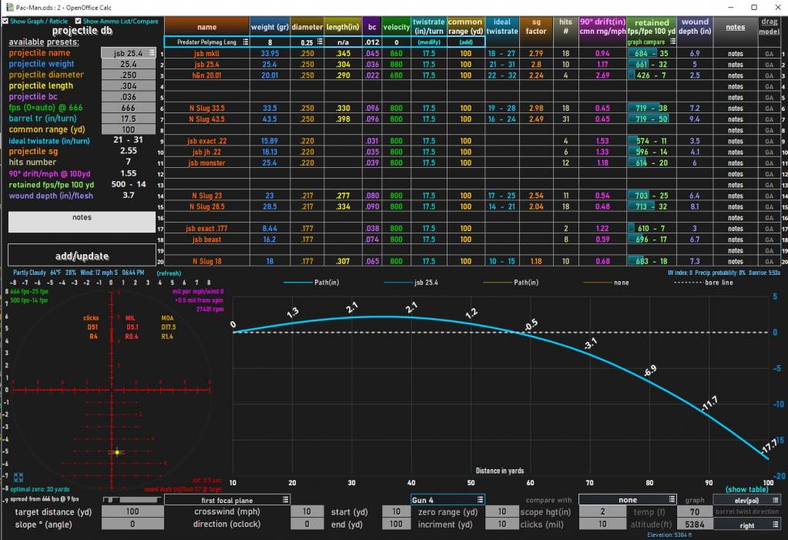Select the 'h&n 20.01' name cell
The height and width of the screenshot is (540, 788).
click(206, 75)
